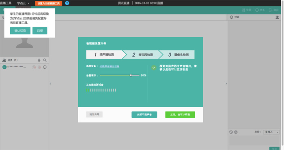
Task: Open the emoji smiley picker
Action: pyautogui.click(x=236, y=132)
